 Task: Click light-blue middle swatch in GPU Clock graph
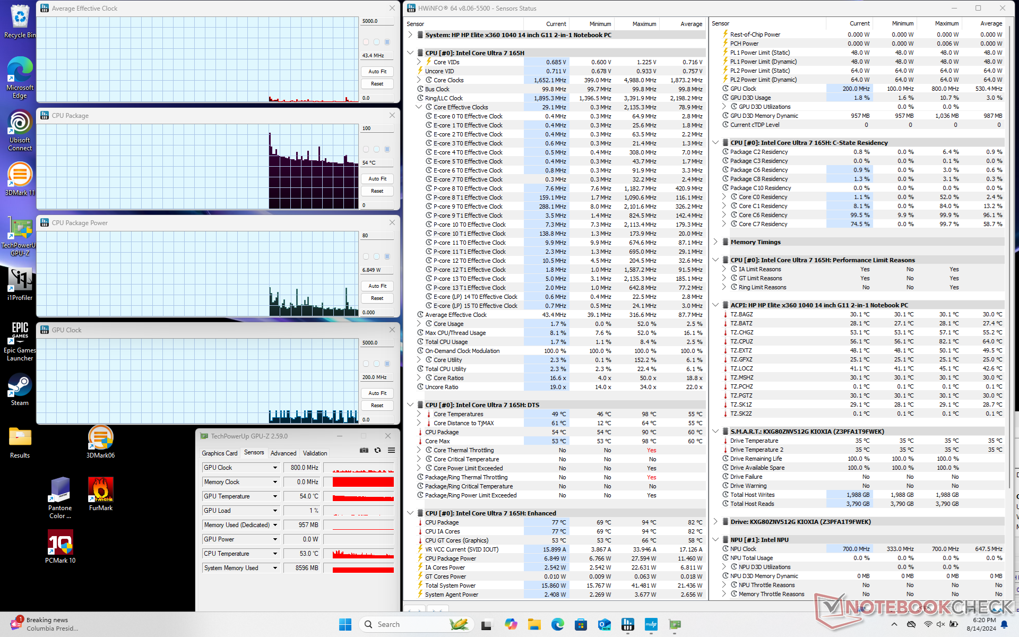(x=376, y=364)
